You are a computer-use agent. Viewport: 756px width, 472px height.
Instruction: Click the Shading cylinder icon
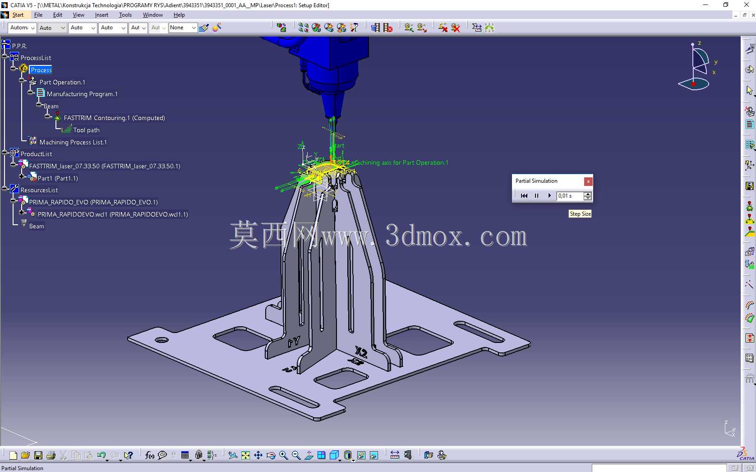[348, 455]
